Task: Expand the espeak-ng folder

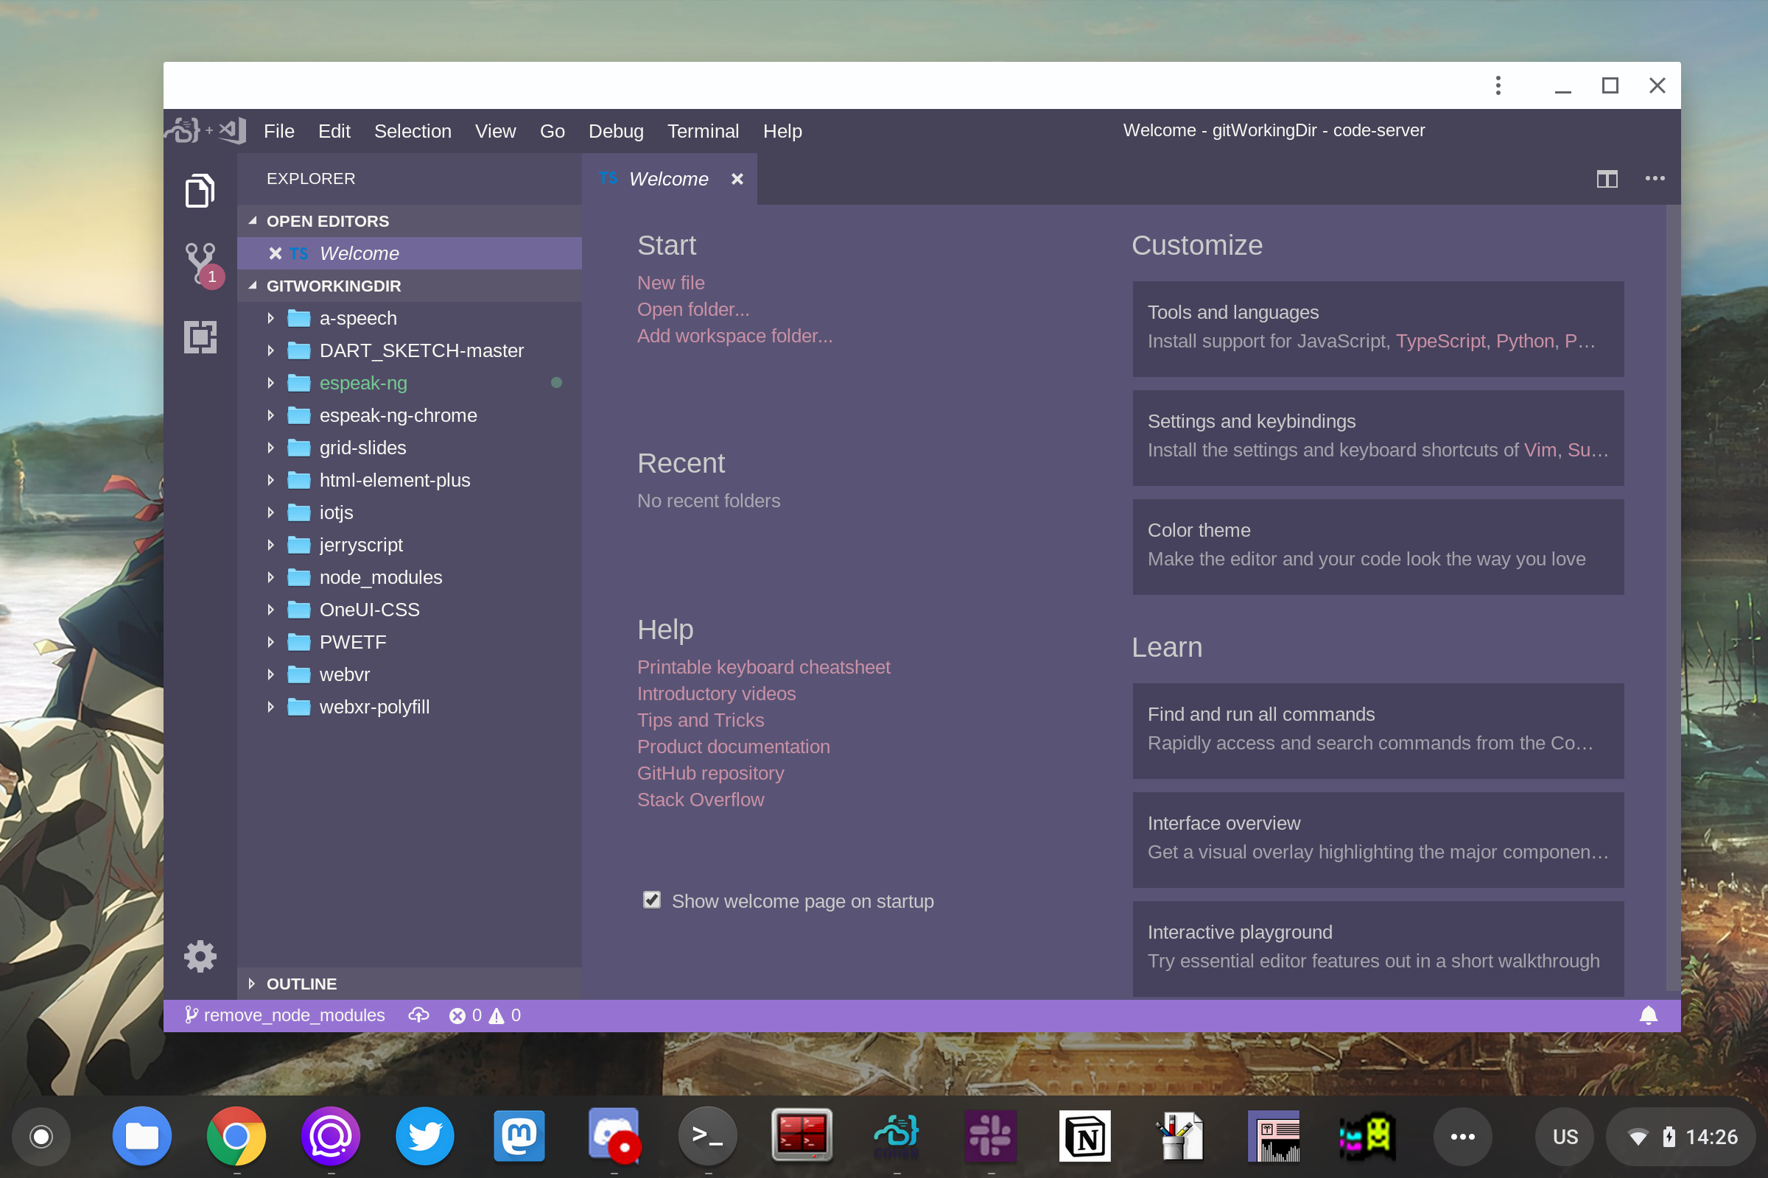Action: (363, 383)
